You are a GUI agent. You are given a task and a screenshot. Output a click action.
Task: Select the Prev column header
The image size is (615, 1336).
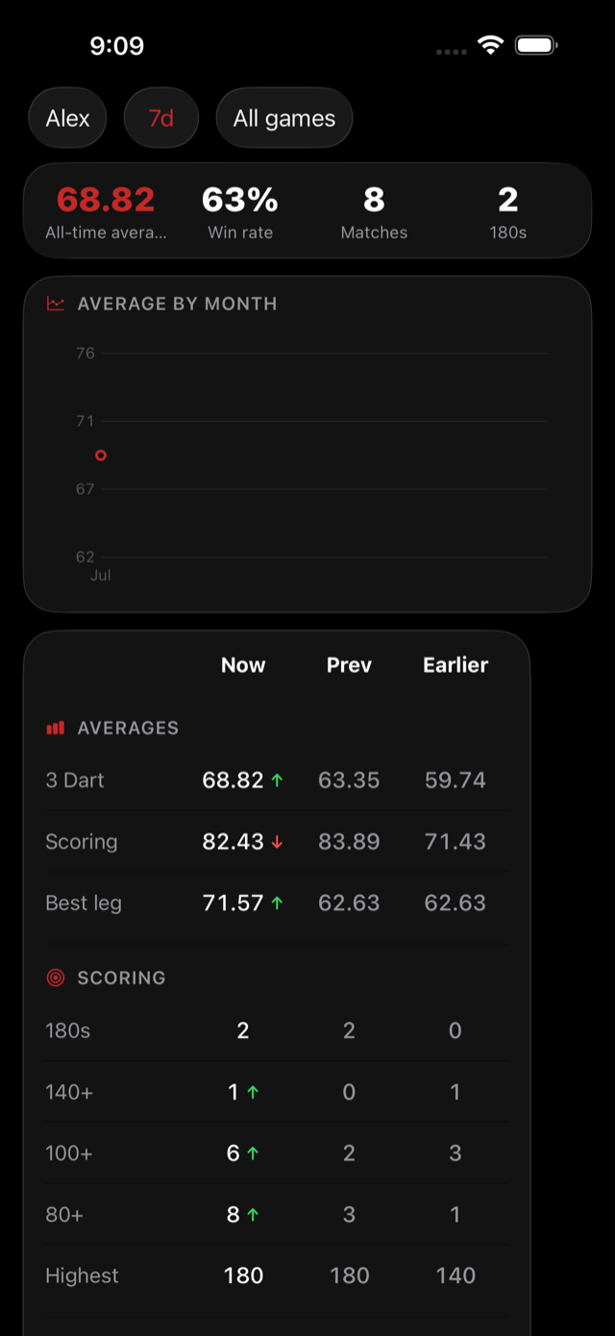pos(349,665)
